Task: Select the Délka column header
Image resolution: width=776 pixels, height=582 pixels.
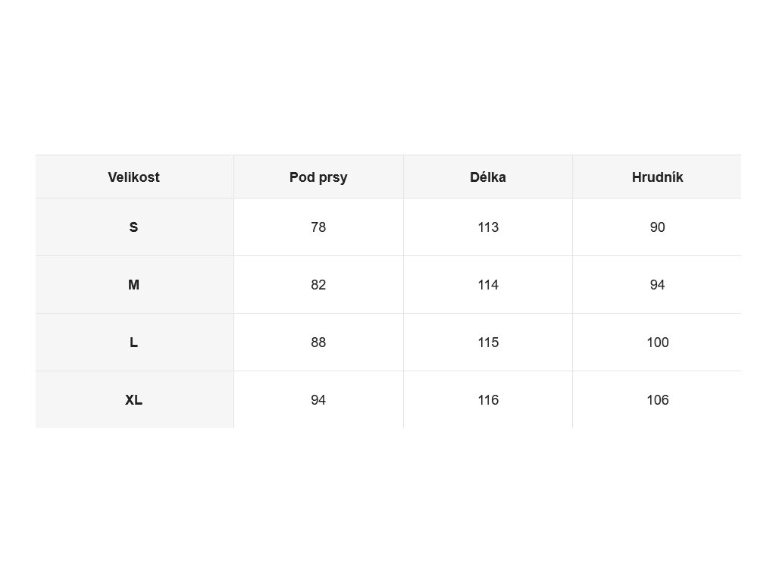Action: pyautogui.click(x=488, y=177)
